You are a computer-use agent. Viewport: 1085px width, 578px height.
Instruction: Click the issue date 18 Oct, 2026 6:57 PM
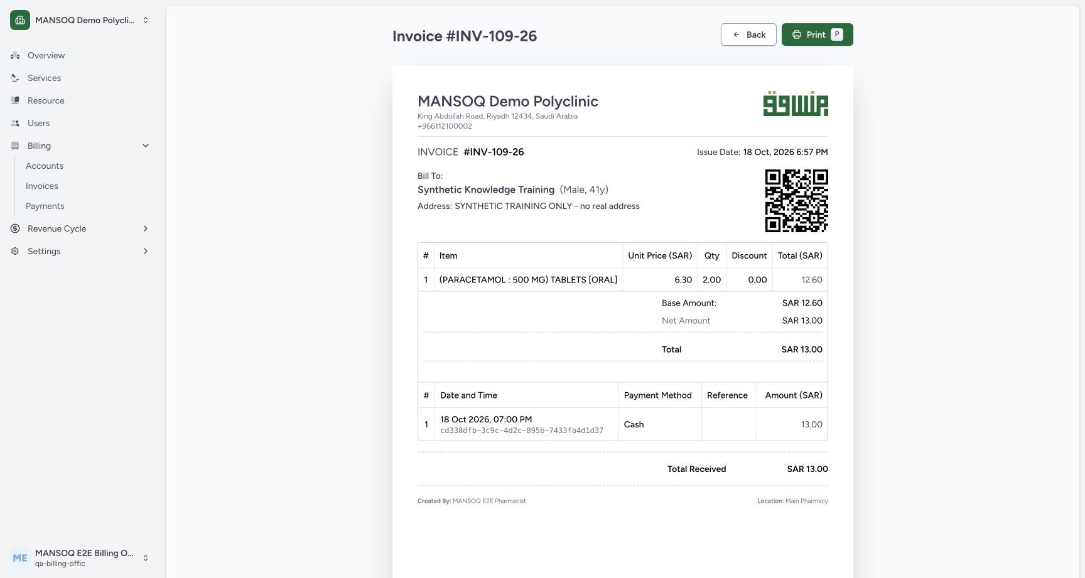(785, 152)
